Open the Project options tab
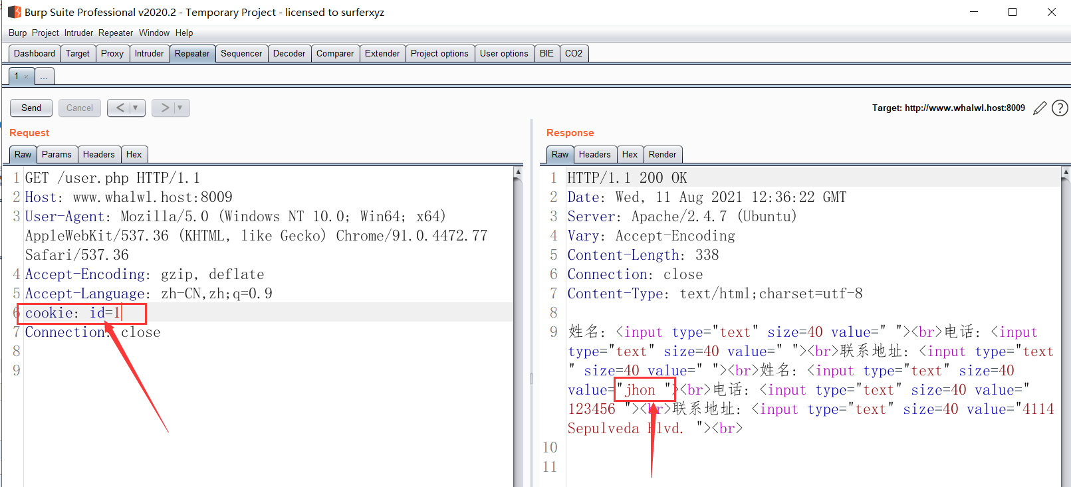Image resolution: width=1071 pixels, height=487 pixels. (x=439, y=54)
